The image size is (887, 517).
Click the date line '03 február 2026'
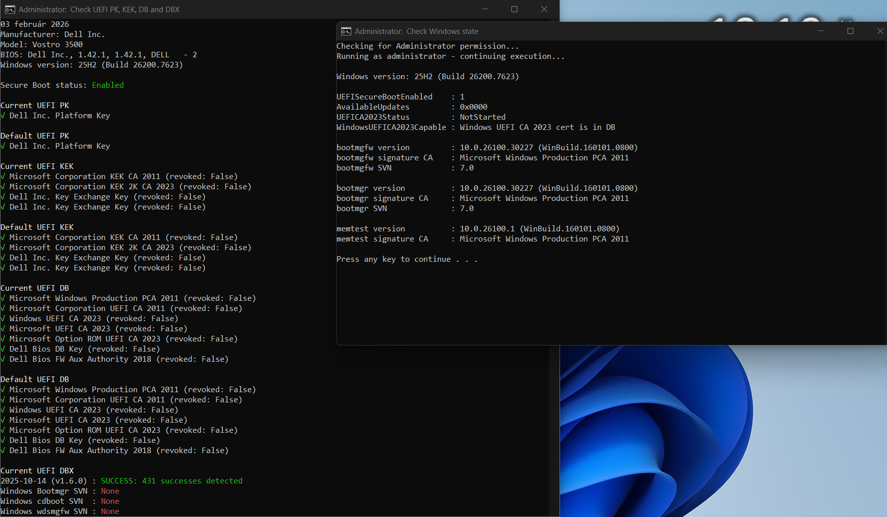click(35, 24)
